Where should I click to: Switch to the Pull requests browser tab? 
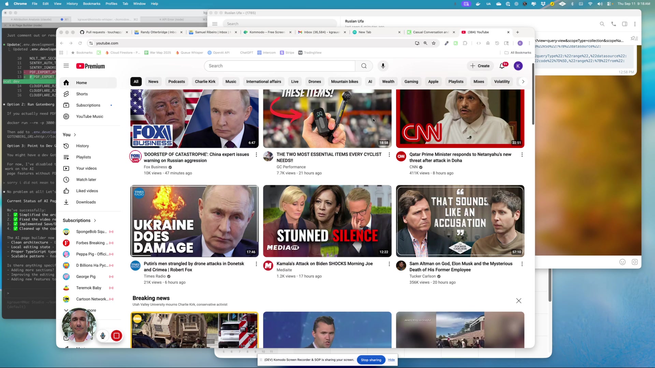pos(104,32)
